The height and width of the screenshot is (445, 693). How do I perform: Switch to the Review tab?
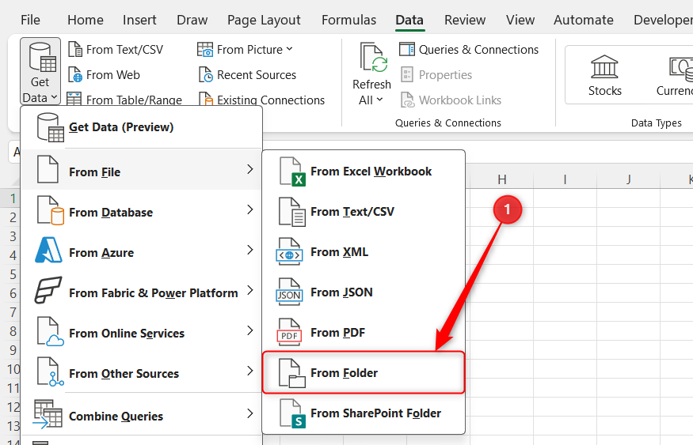[x=465, y=20]
